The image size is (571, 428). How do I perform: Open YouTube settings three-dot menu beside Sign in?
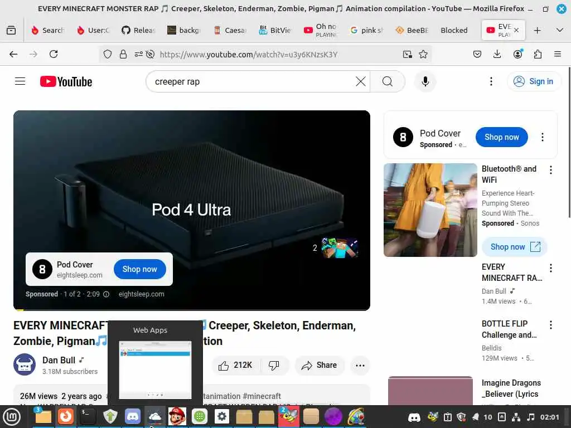click(x=491, y=81)
